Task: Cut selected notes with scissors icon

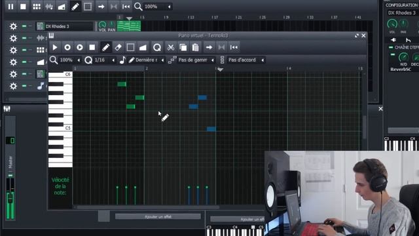Action: [x=171, y=47]
